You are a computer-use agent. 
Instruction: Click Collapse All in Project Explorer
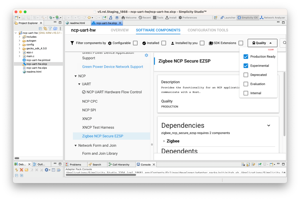40,29
